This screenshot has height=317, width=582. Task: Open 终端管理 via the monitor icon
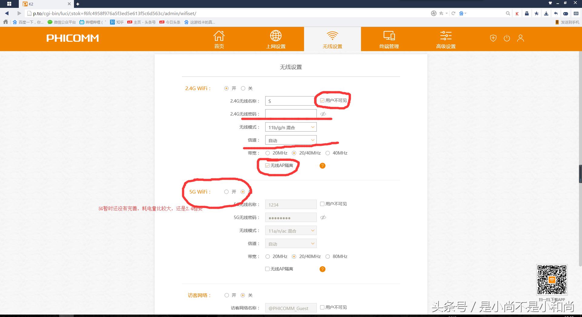point(389,39)
